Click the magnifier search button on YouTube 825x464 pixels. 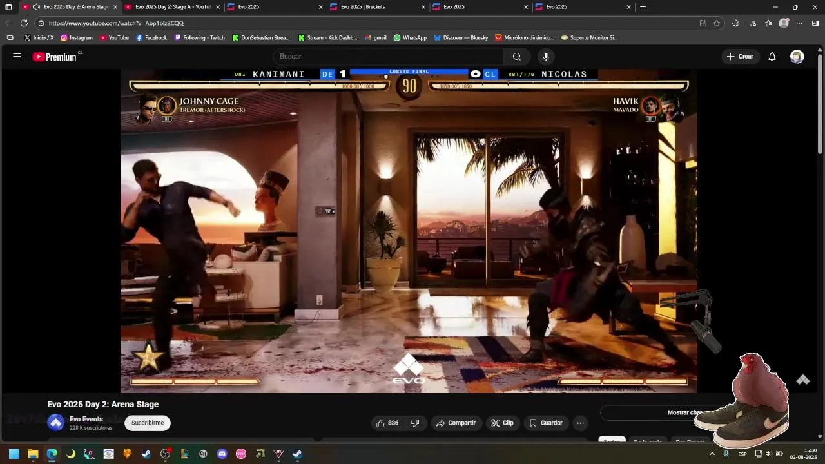pyautogui.click(x=517, y=57)
